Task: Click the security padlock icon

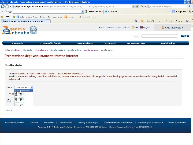Action: (137, 6)
